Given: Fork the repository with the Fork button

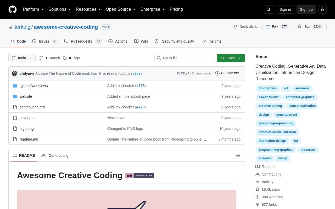Looking at the screenshot, I should click(277, 27).
